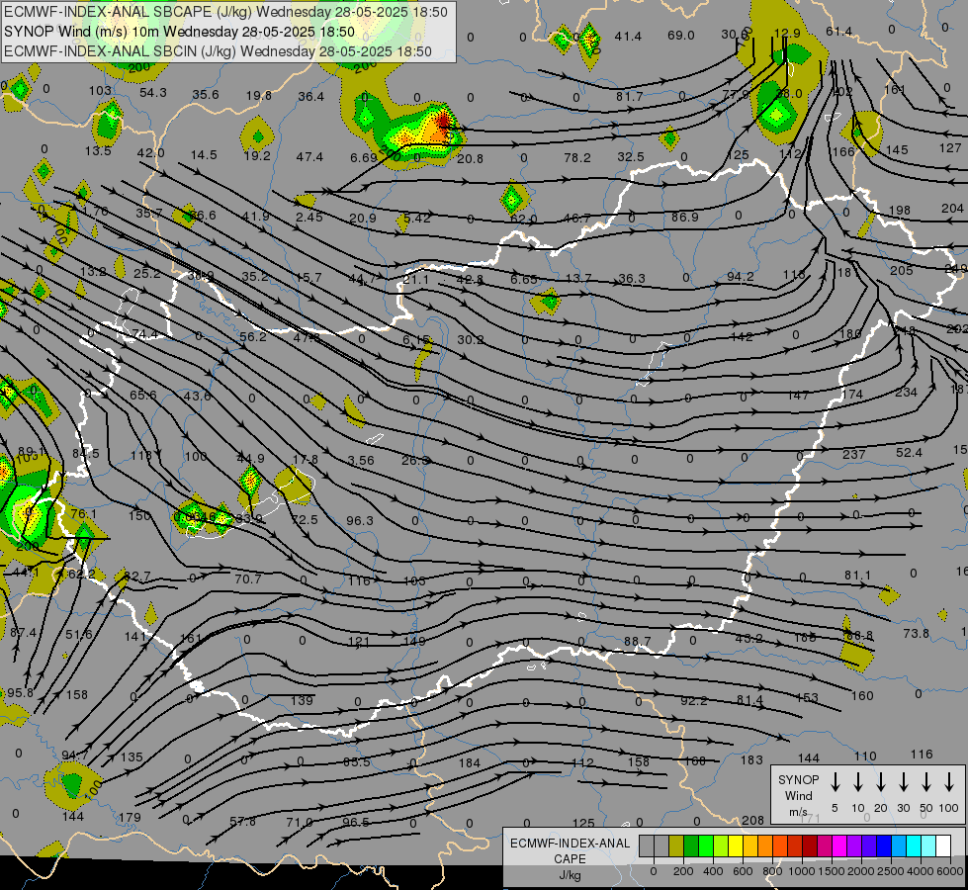Image resolution: width=968 pixels, height=890 pixels.
Task: Click the wind arrow above the 100 legend label
Action: (949, 782)
